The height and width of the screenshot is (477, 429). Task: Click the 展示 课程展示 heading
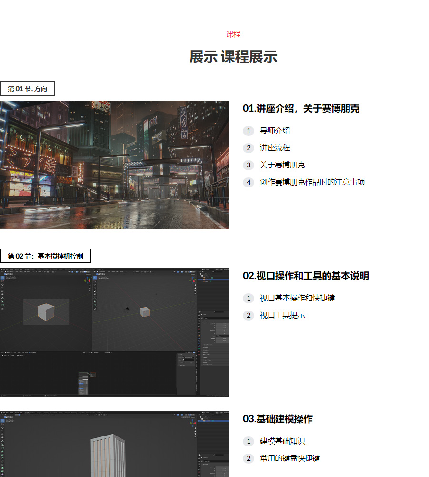coord(233,57)
